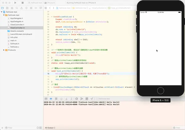Screen dimensions: 185x130
Task: Select fishhook.c in navigator
Action: click(14, 47)
